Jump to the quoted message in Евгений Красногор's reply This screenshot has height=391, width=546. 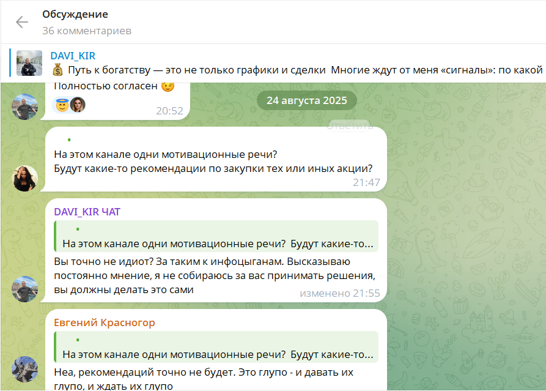pos(216,347)
